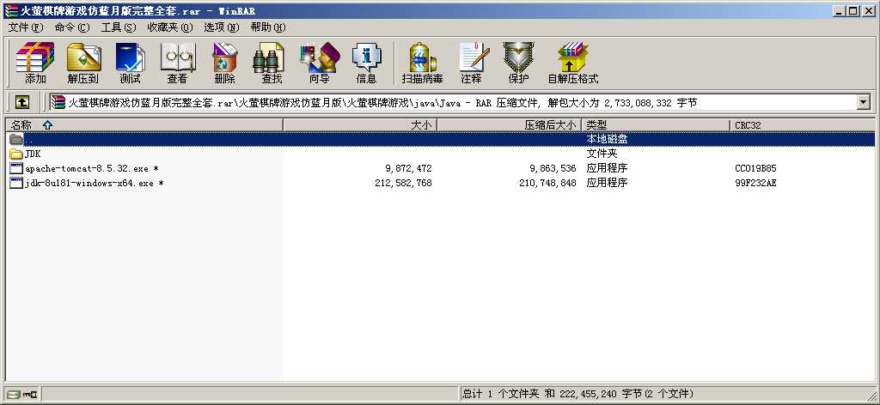880x405 pixels.
Task: Open the Help (帮助) menu
Action: (x=268, y=27)
